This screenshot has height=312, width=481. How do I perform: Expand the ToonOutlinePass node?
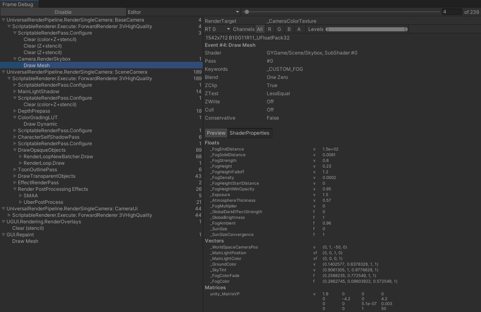(x=15, y=170)
